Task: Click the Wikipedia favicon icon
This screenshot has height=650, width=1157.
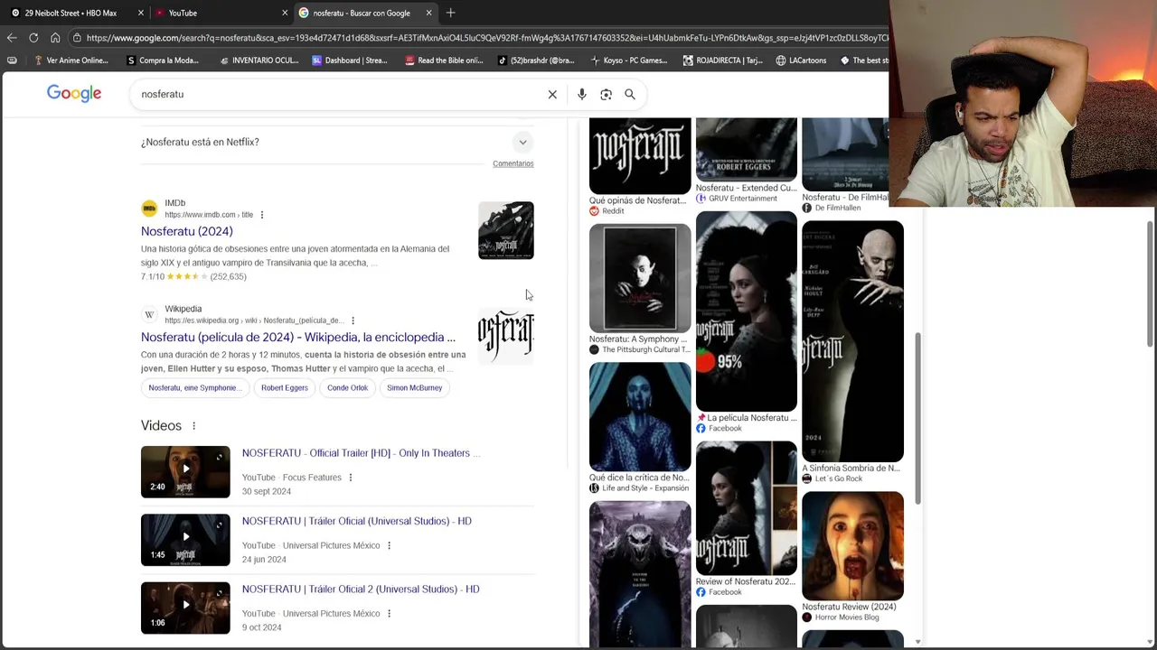Action: [149, 314]
